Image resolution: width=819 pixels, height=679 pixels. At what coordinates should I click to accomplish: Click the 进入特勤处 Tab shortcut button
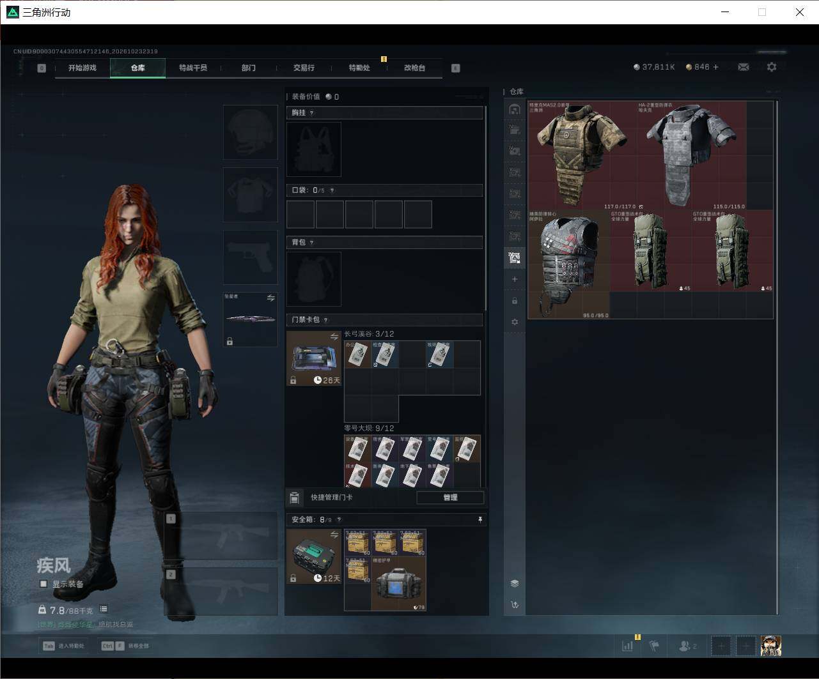(x=64, y=646)
